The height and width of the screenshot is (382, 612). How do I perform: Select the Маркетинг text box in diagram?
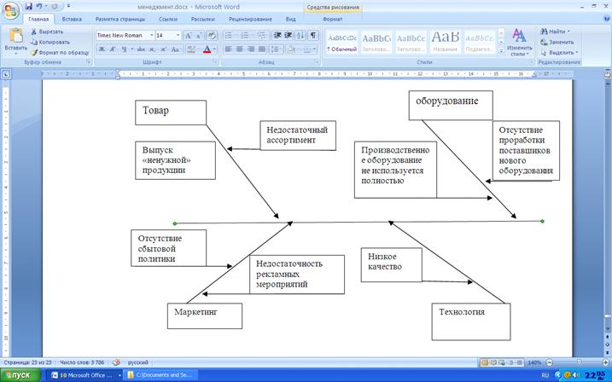tap(205, 315)
